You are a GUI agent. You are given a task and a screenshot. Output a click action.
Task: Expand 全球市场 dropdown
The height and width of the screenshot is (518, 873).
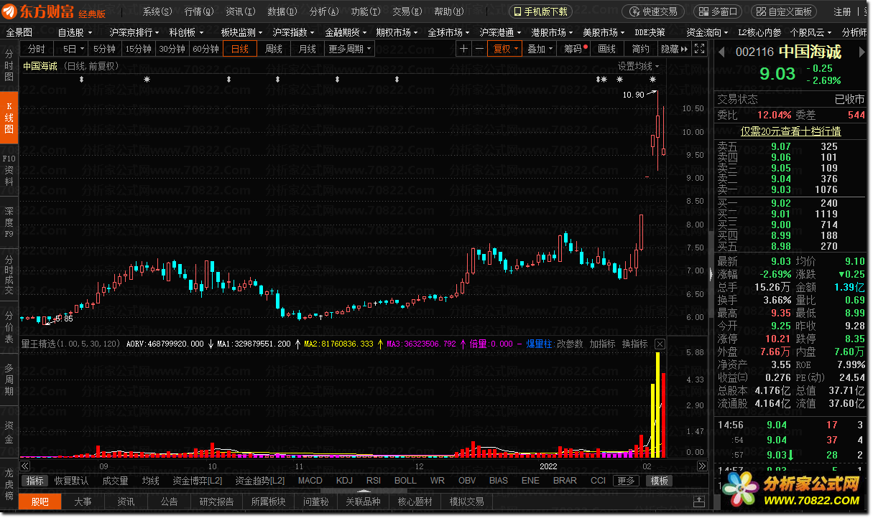[448, 32]
